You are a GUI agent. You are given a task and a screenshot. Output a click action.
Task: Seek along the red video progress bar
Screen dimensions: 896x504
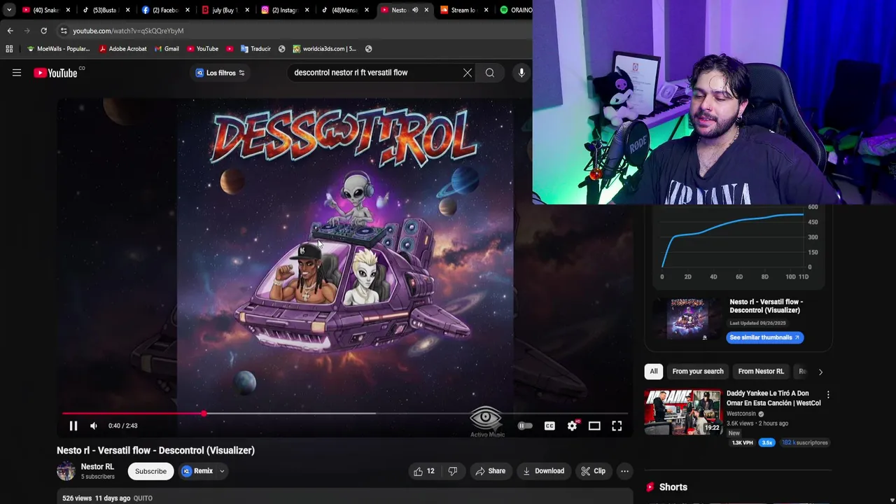(x=344, y=414)
